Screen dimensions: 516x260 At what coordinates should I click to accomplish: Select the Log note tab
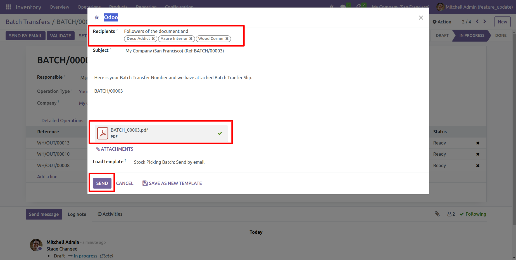77,214
